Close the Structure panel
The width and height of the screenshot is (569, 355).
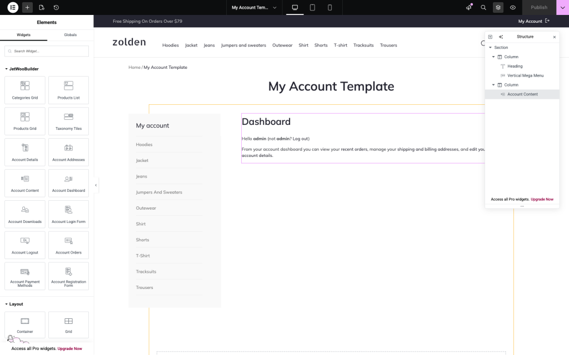point(554,37)
